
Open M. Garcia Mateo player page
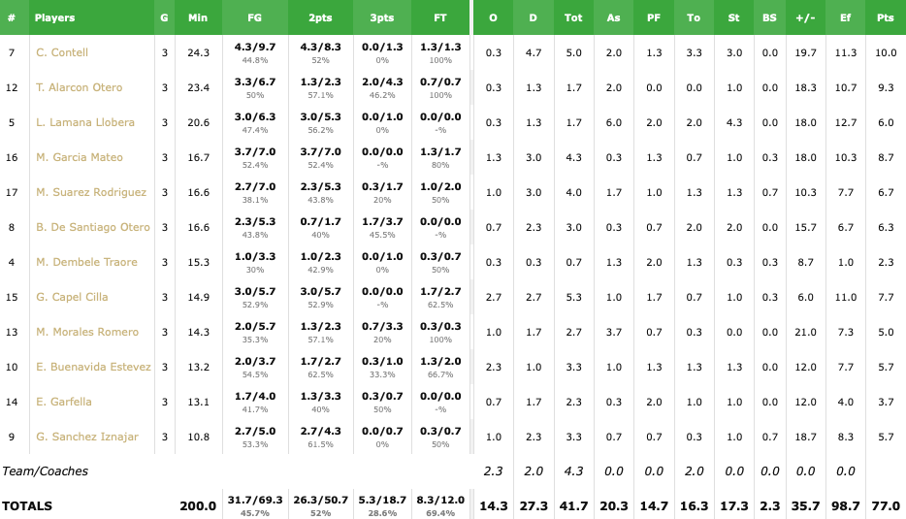click(x=80, y=157)
